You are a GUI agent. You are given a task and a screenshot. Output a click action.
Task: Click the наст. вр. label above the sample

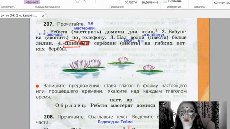click(122, 100)
